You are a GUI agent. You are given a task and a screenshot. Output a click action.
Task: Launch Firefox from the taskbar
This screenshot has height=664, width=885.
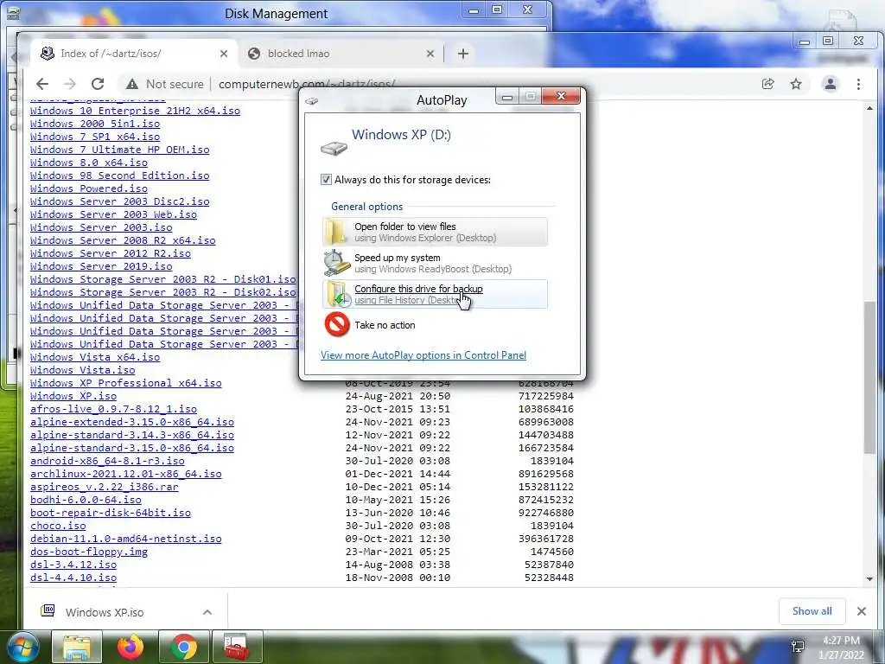[131, 647]
